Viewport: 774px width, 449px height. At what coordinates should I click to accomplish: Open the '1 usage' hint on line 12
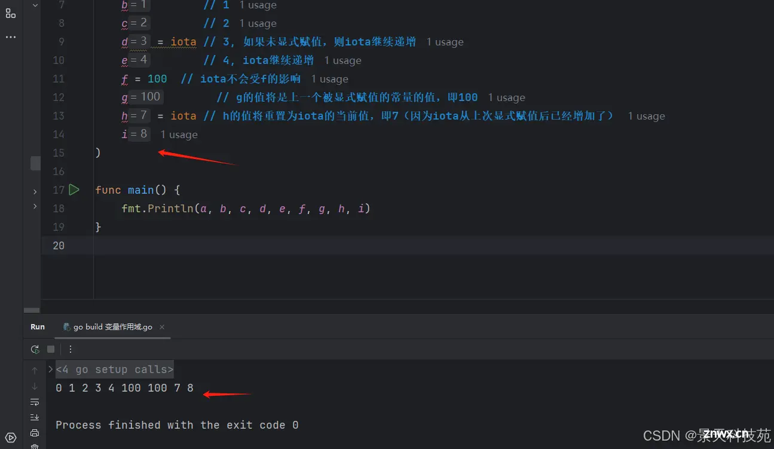click(x=506, y=97)
